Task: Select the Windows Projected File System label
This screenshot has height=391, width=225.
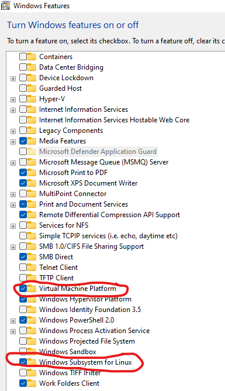Action: 87,341
